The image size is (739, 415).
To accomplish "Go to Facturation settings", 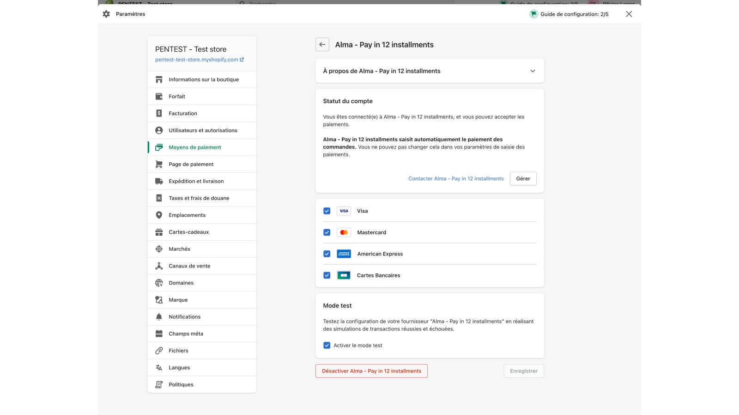I will tap(202, 113).
